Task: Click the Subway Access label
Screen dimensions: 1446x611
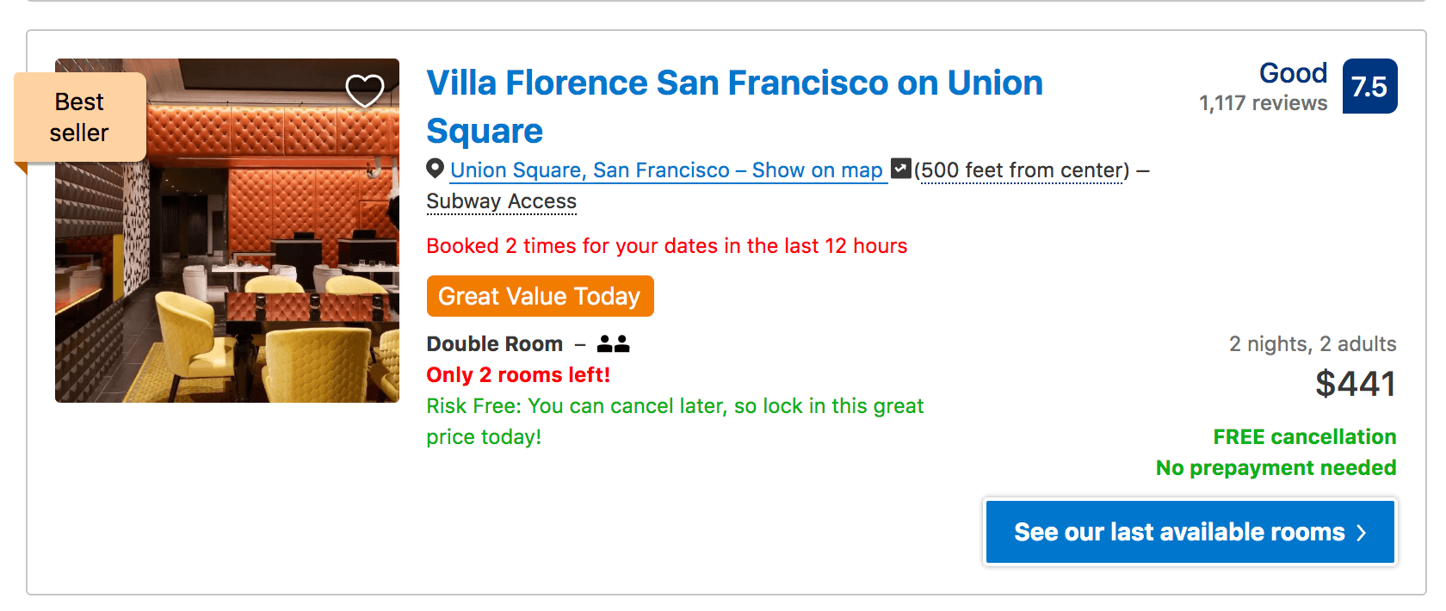Action: pos(502,201)
